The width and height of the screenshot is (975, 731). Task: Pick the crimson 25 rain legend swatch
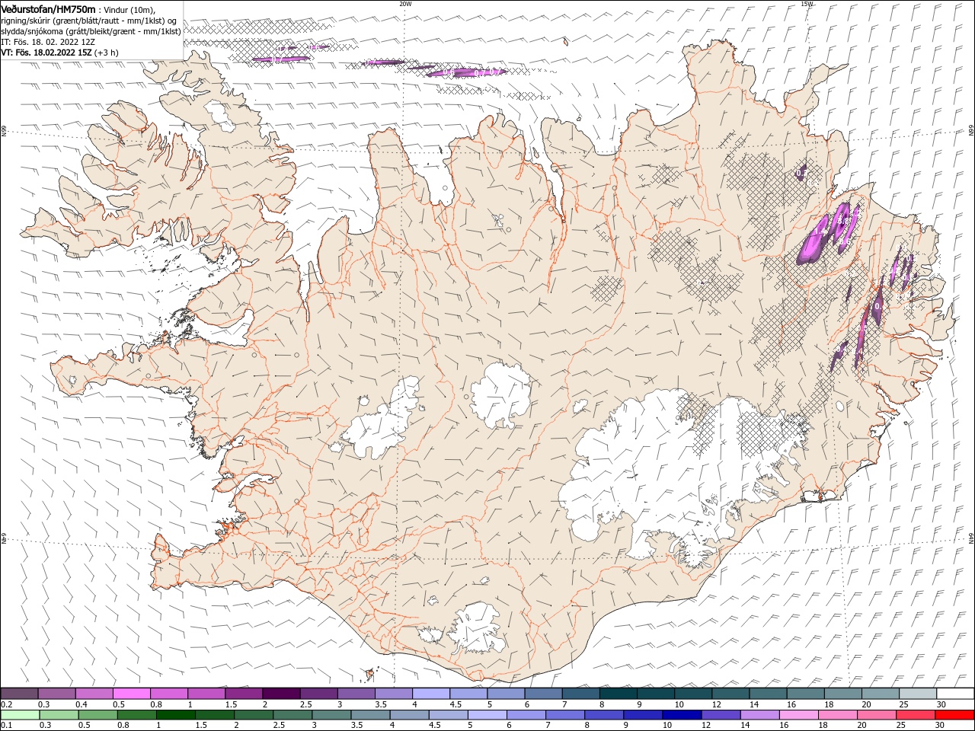pyautogui.click(x=916, y=715)
